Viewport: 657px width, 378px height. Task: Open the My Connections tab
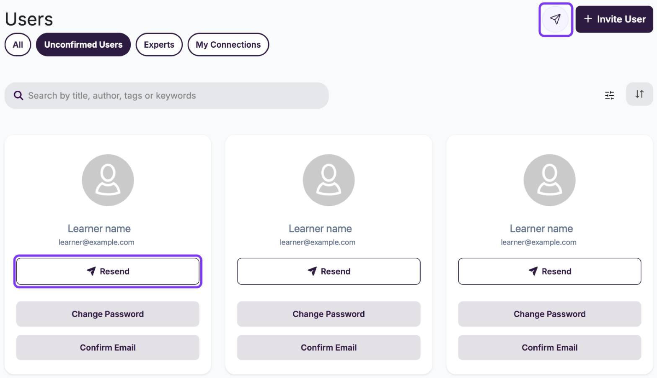(228, 45)
